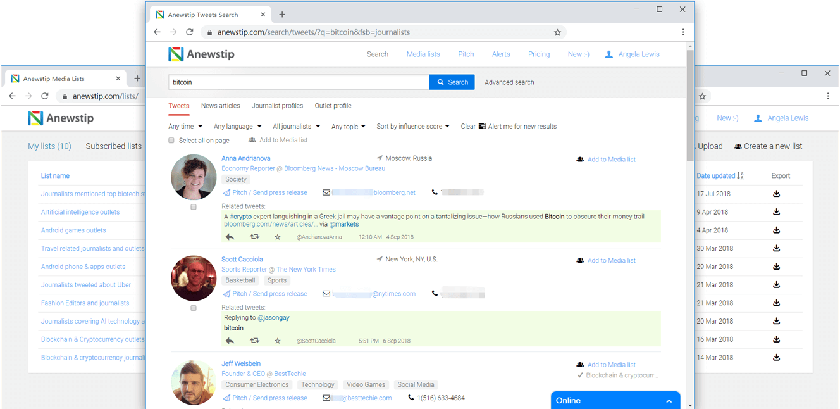This screenshot has height=409, width=840.
Task: Open Chrome's three-dot menu in the front window
Action: (683, 32)
